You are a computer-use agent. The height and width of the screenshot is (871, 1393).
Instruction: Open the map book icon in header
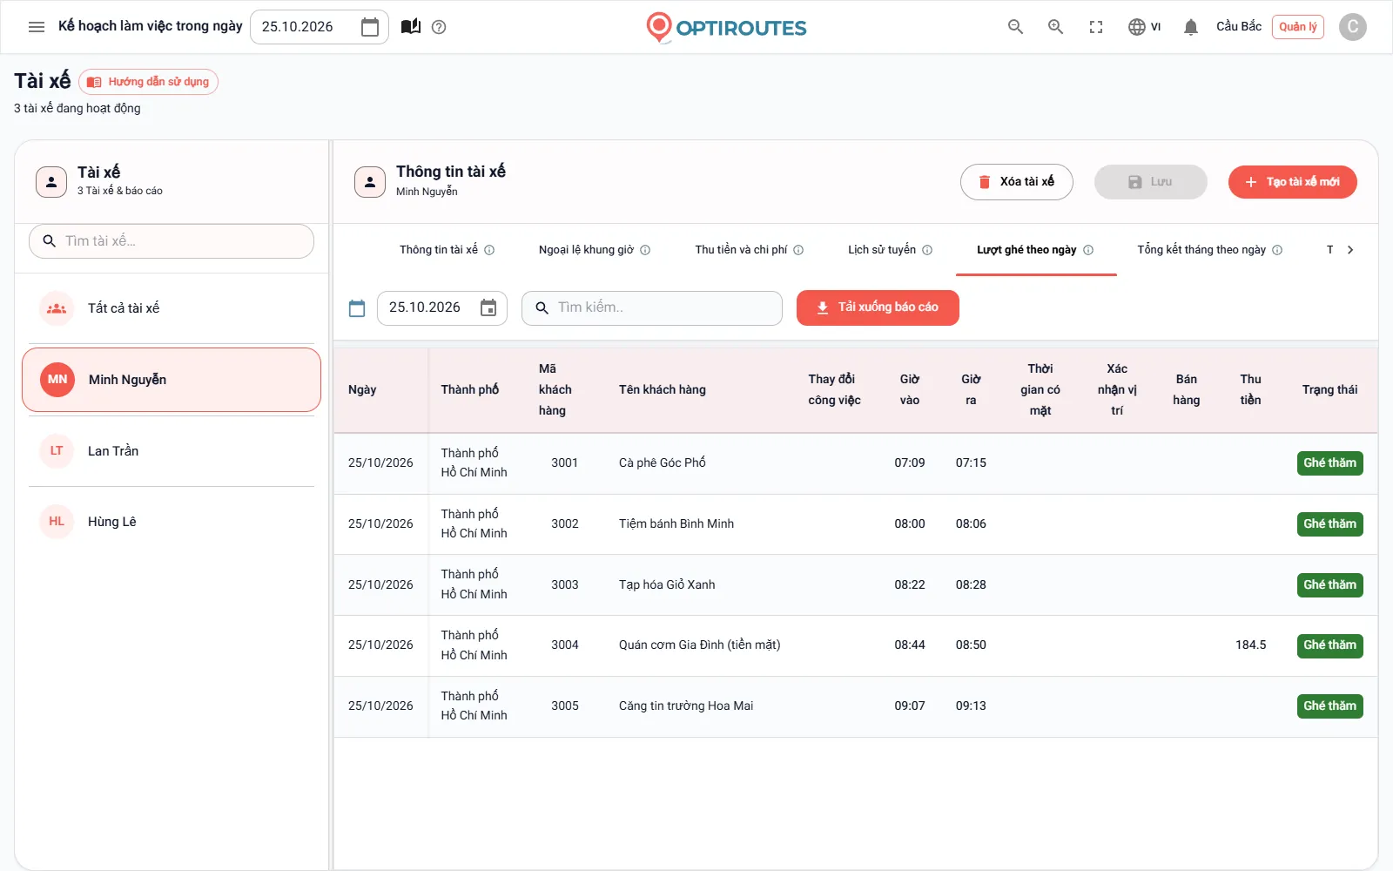pyautogui.click(x=411, y=27)
